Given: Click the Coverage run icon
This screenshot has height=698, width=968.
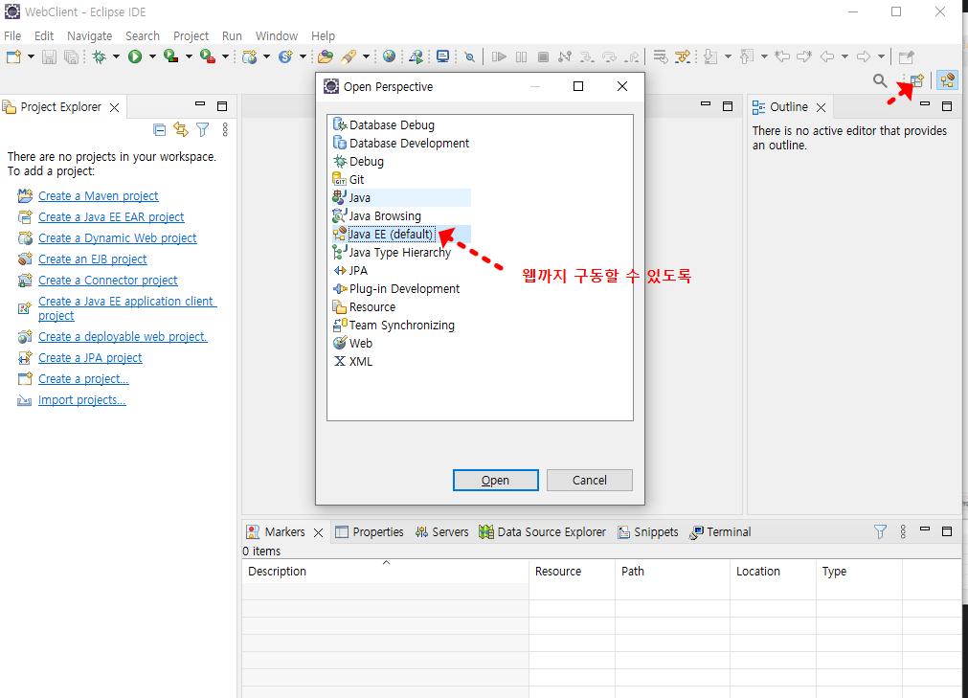Looking at the screenshot, I should 171,56.
